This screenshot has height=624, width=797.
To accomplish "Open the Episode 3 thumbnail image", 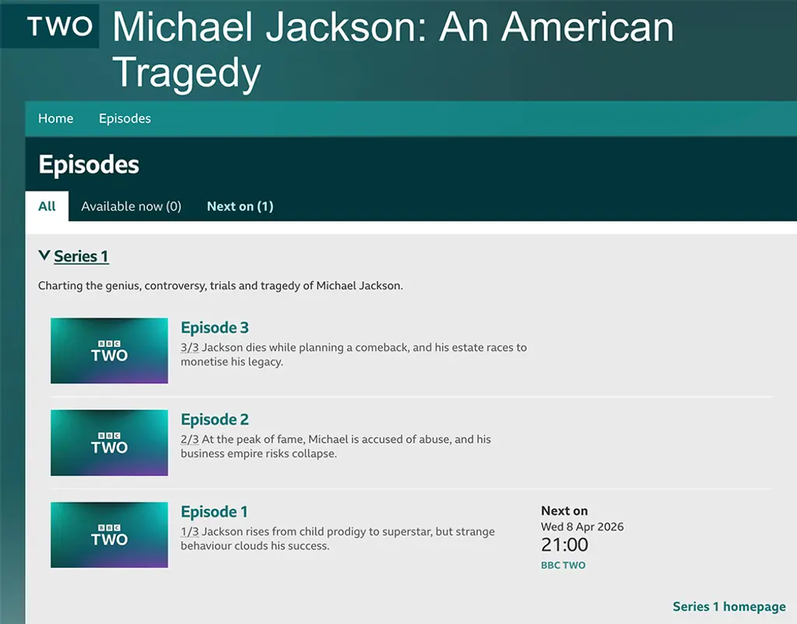I will (109, 350).
